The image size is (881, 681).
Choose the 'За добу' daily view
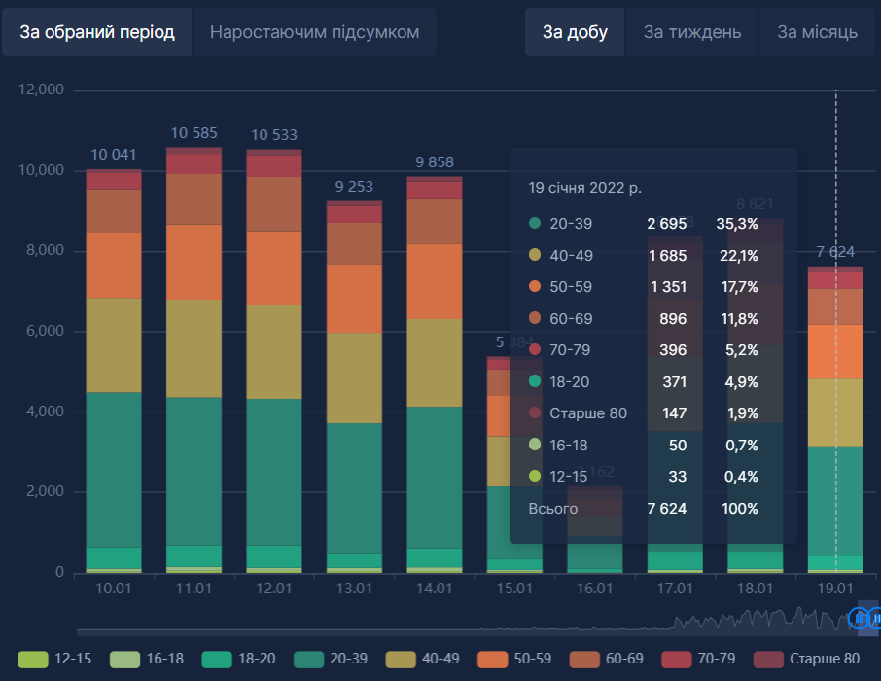pos(575,32)
